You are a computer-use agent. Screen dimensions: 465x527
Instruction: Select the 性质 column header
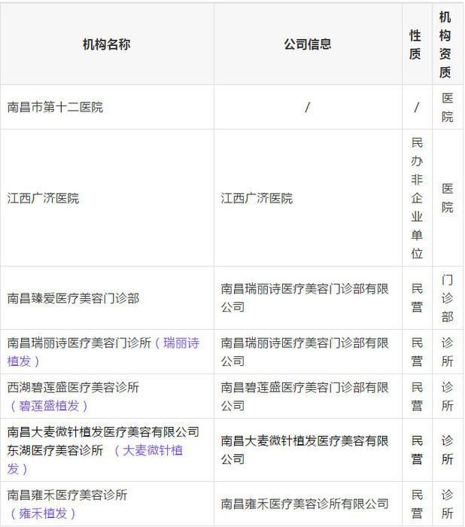point(416,44)
